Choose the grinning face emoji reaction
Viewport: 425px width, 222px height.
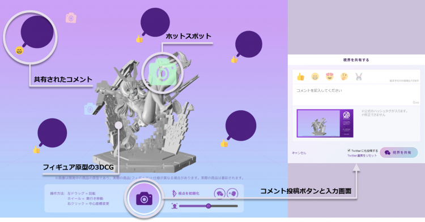(x=315, y=77)
